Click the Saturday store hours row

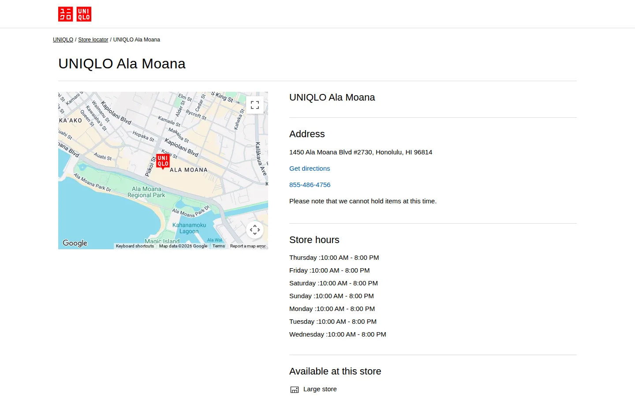pyautogui.click(x=333, y=283)
